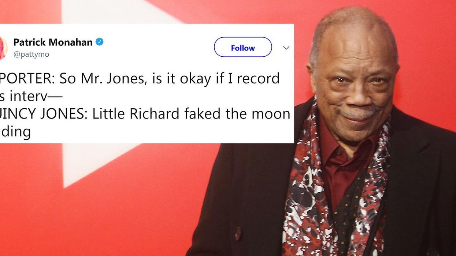The height and width of the screenshot is (256, 456).
Task: Click the blue verified badge icon
Action: [99, 42]
